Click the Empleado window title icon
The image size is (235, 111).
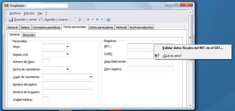click(x=7, y=6)
